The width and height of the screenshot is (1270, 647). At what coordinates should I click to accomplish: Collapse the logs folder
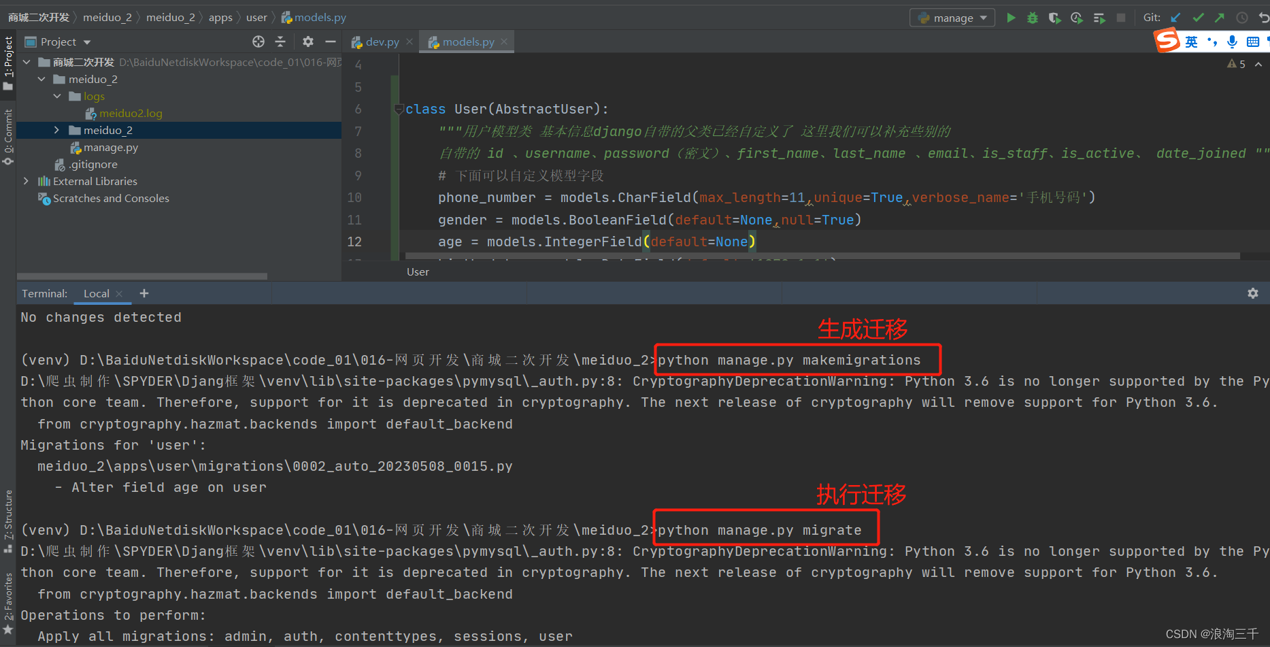(x=57, y=96)
